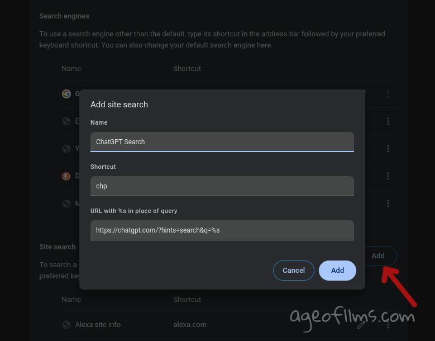Image resolution: width=435 pixels, height=341 pixels.
Task: Click the URL with %s field
Action: click(222, 230)
